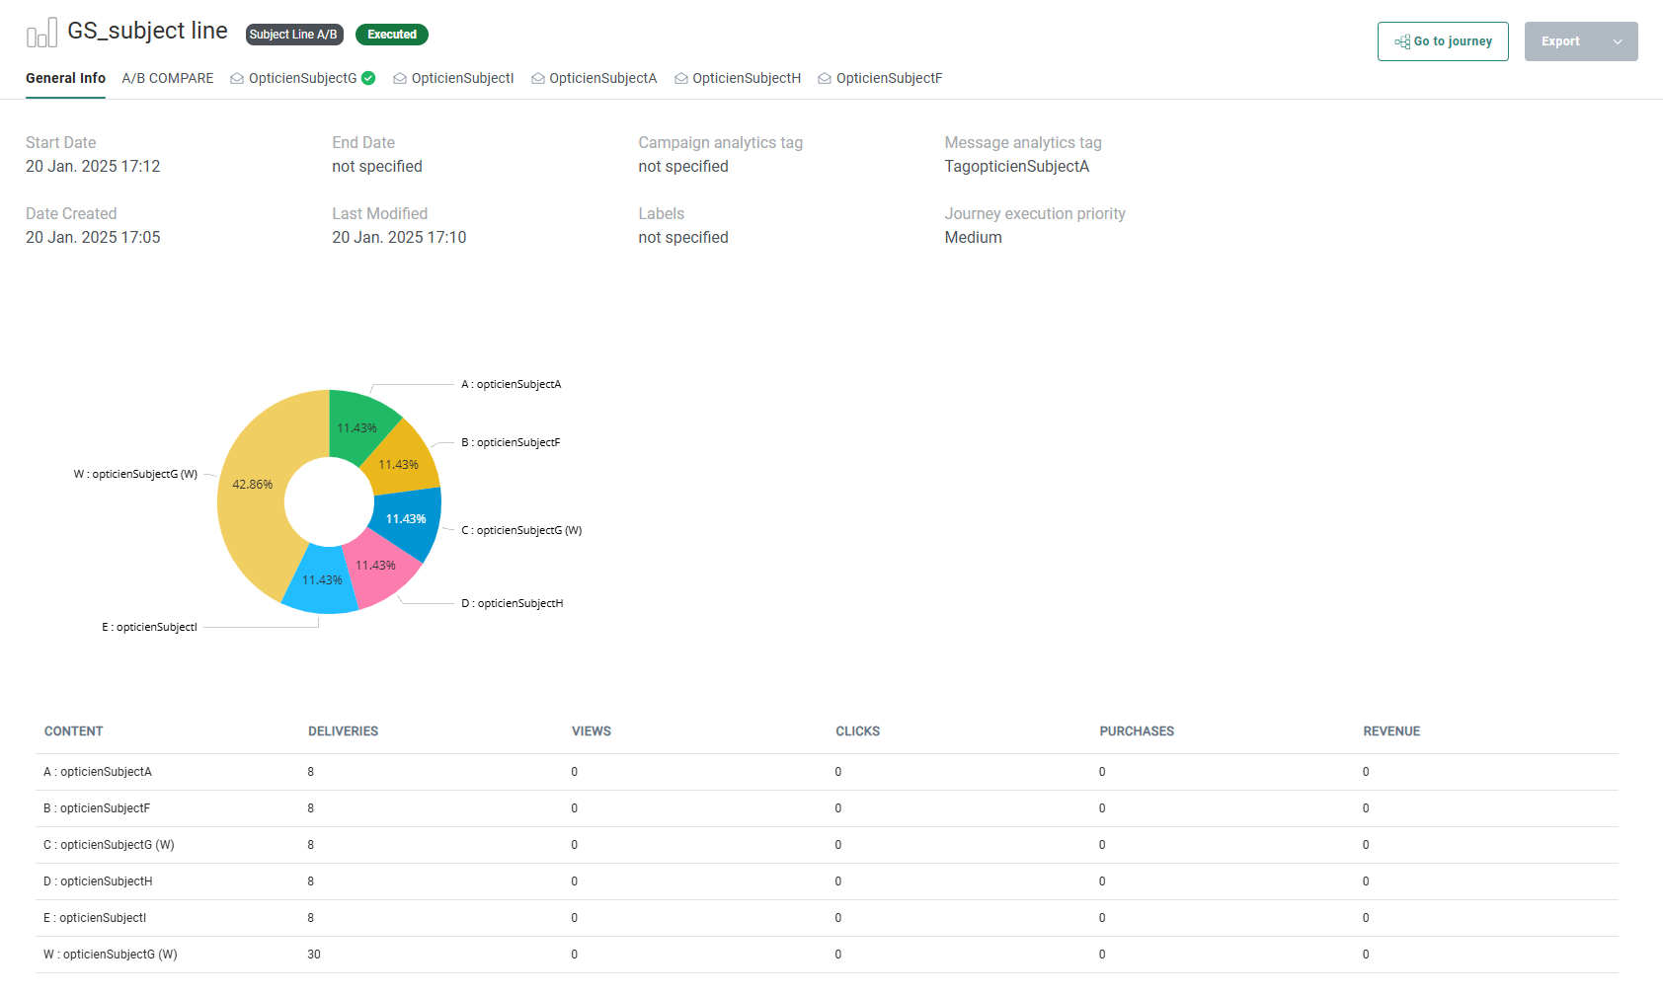1663x995 pixels.
Task: Click the envelope icon before OpticienSubjectH
Action: pos(681,79)
